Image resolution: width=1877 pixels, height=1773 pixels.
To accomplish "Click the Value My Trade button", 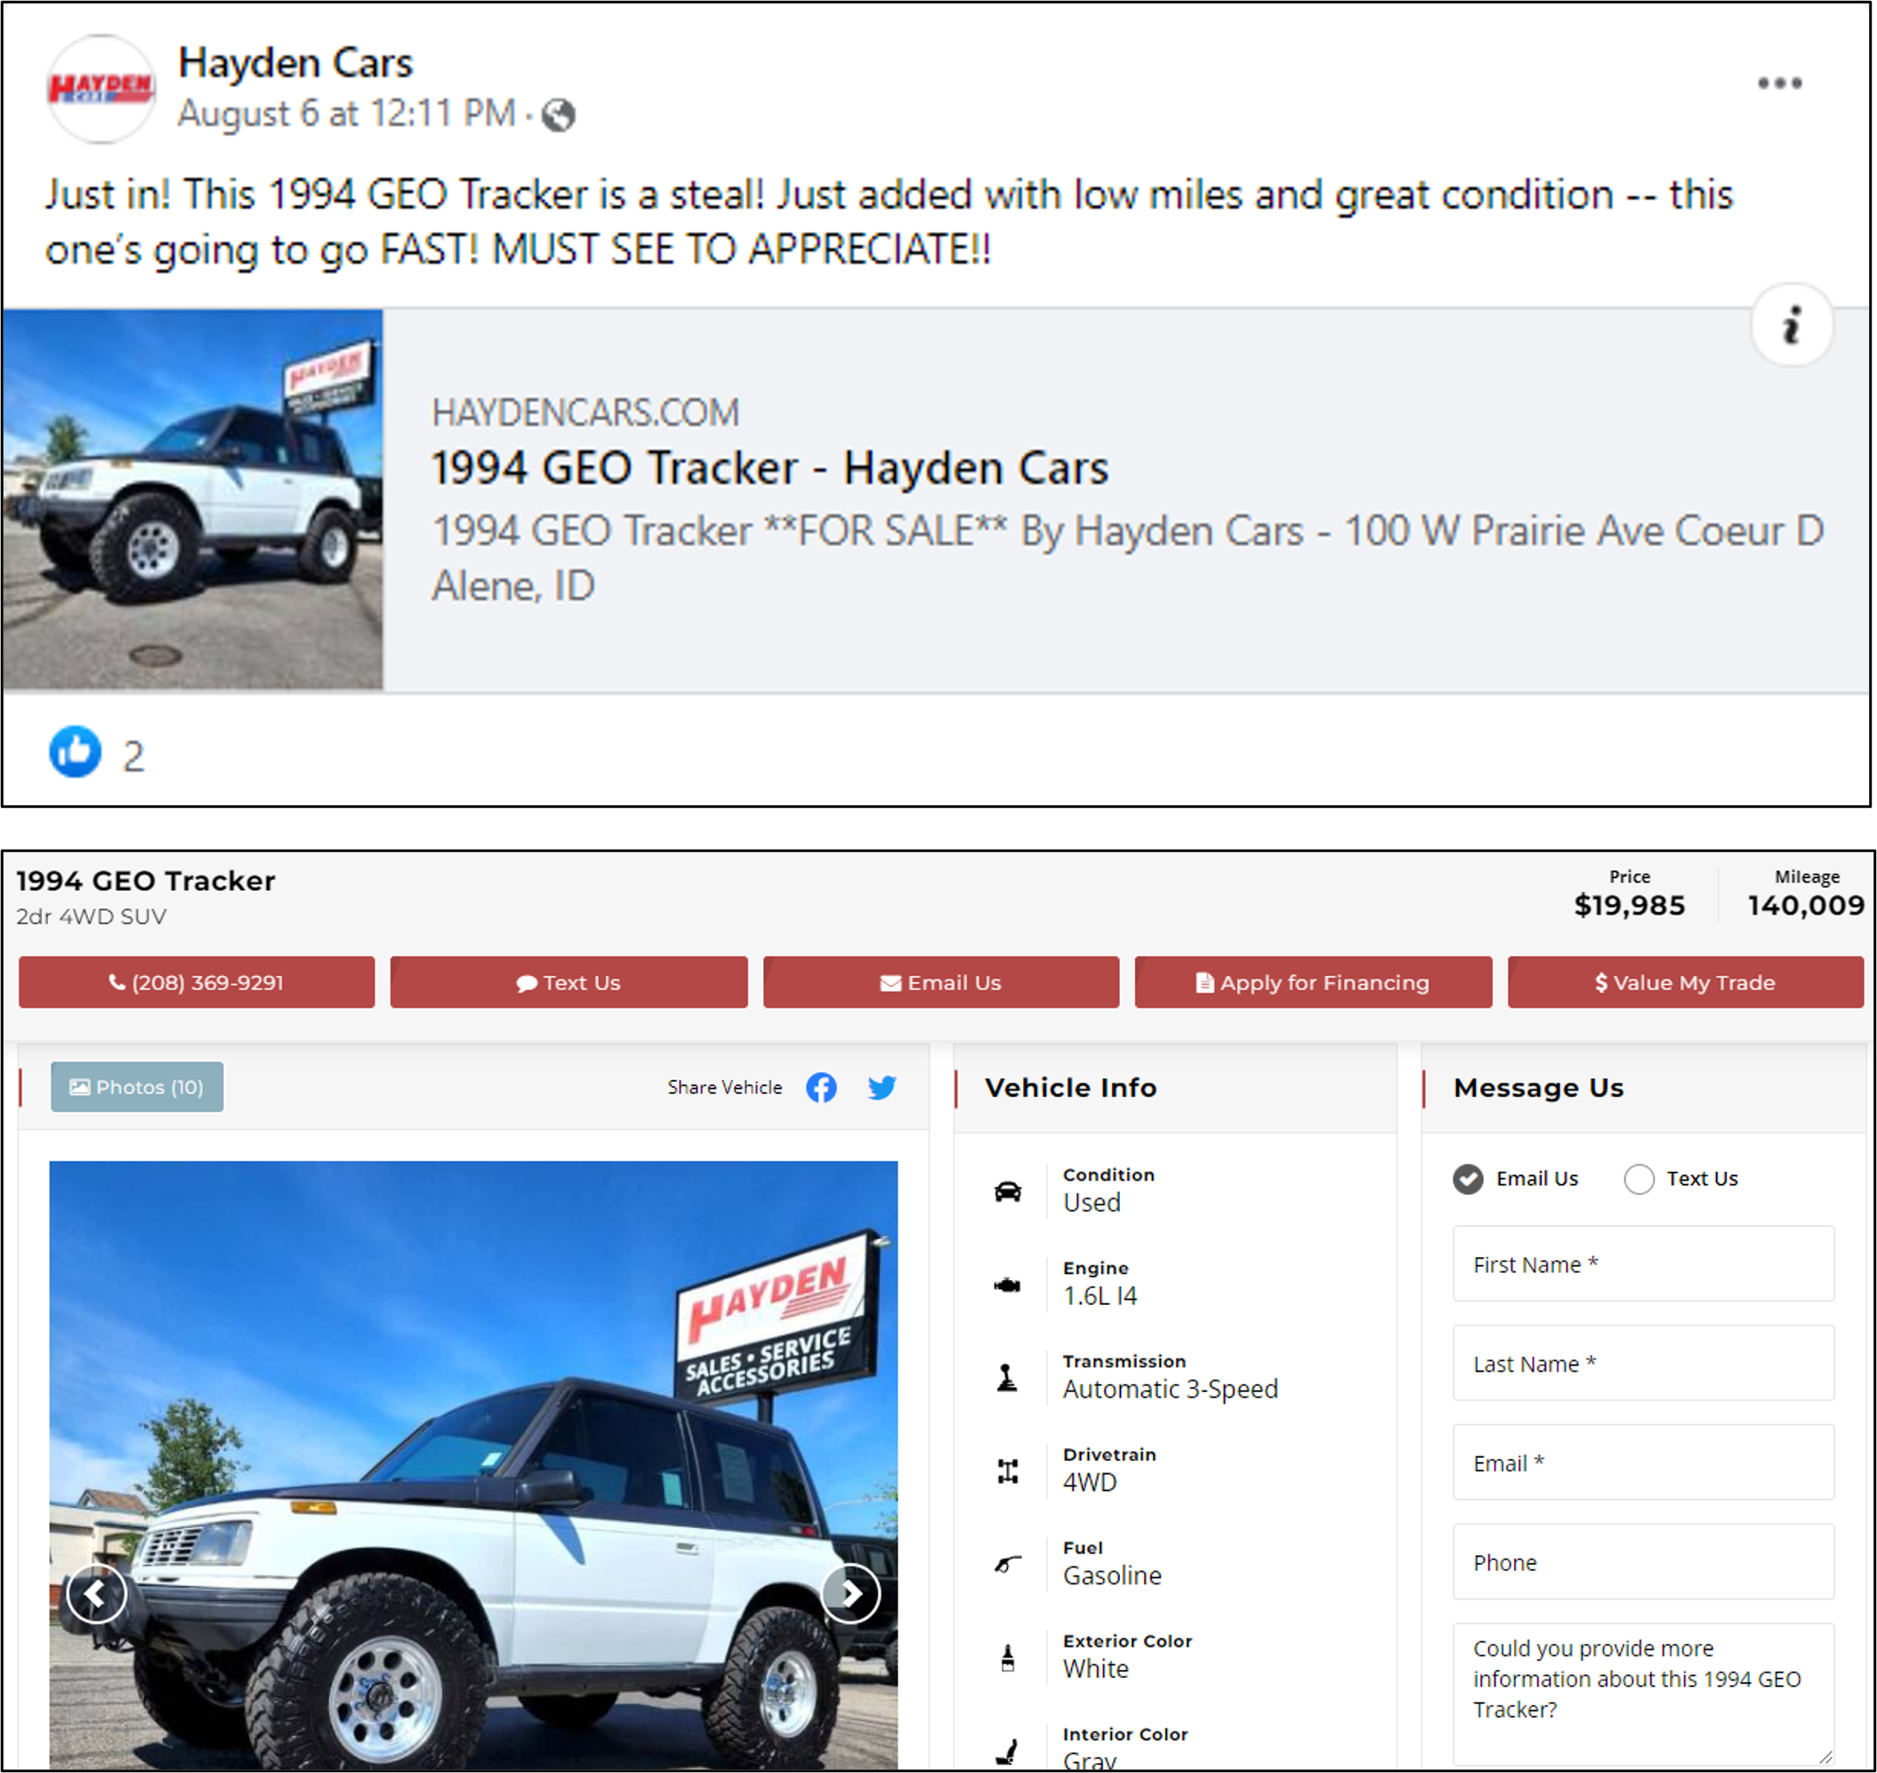I will [x=1685, y=982].
